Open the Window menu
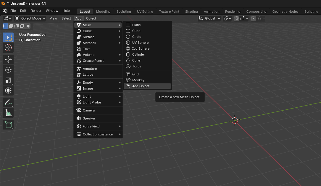Image resolution: width=321 pixels, height=186 pixels. pyautogui.click(x=52, y=11)
